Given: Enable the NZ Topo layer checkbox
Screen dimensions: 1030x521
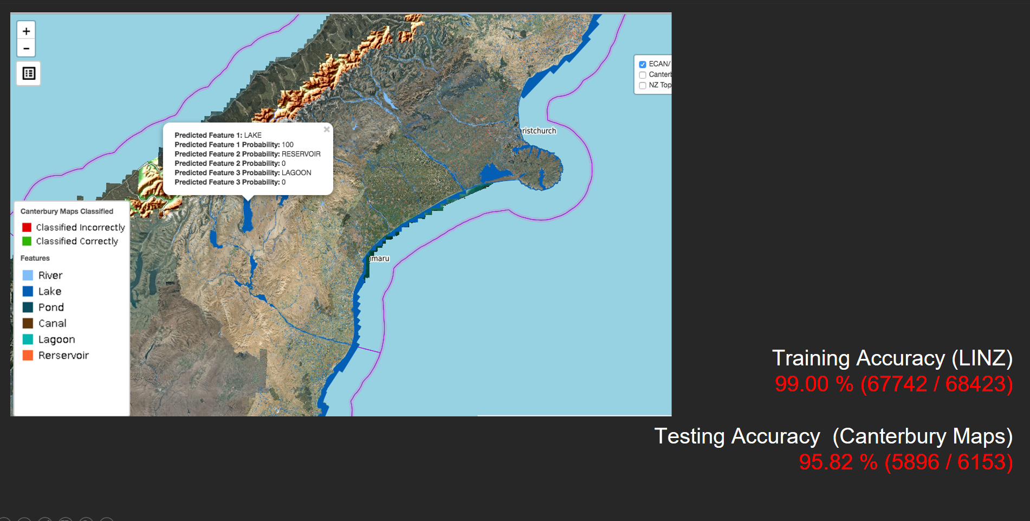Looking at the screenshot, I should click(x=643, y=85).
